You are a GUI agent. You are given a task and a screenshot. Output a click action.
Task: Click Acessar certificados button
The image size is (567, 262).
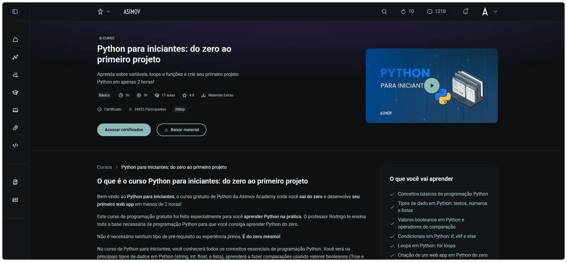point(124,130)
